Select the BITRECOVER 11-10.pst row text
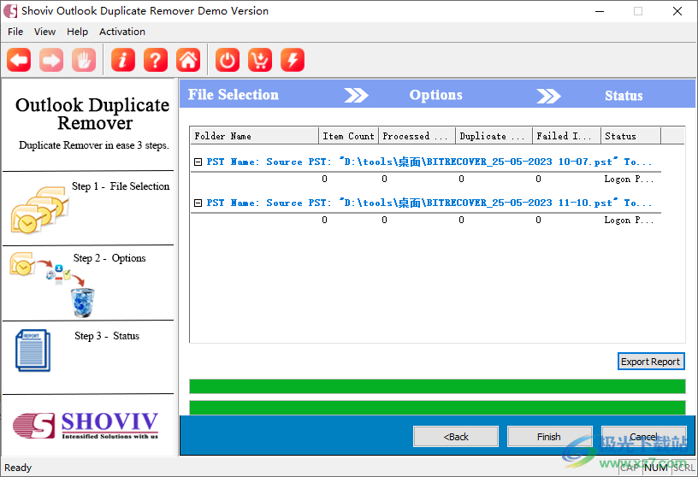 pyautogui.click(x=429, y=203)
